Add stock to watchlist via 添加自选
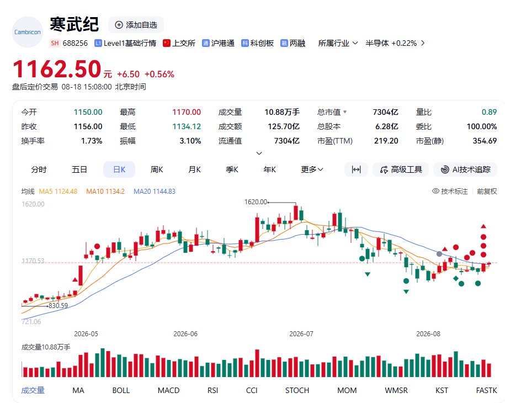 pyautogui.click(x=136, y=25)
